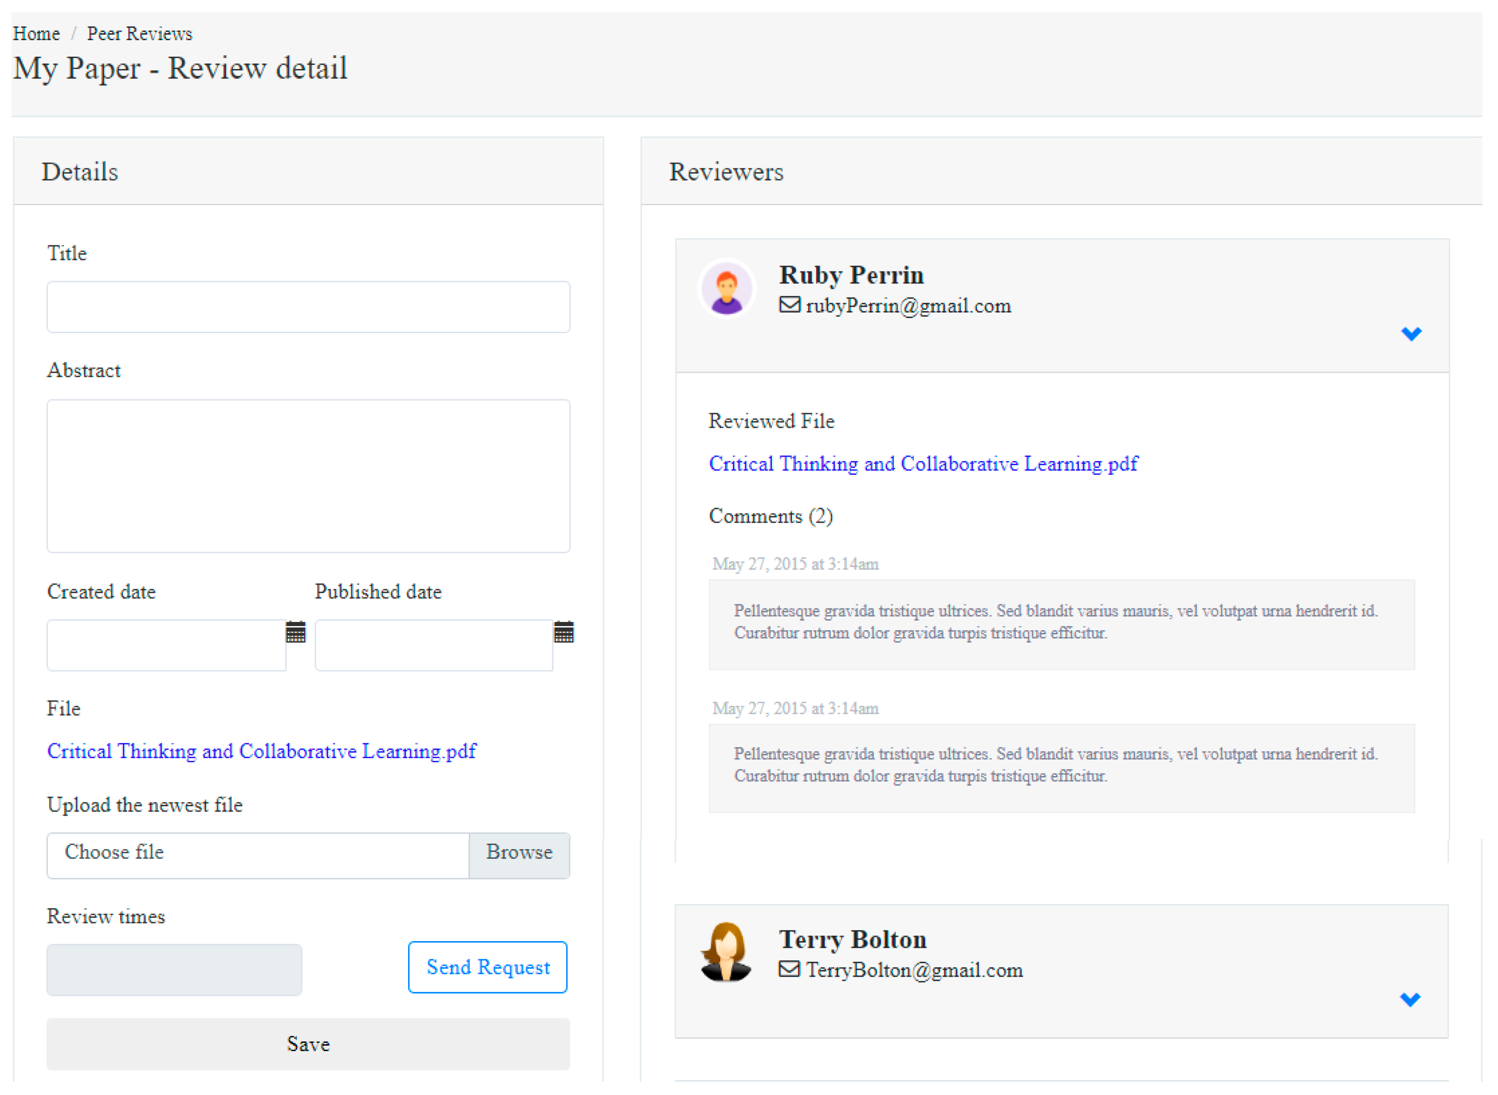
Task: Click the Published date input
Action: (434, 645)
